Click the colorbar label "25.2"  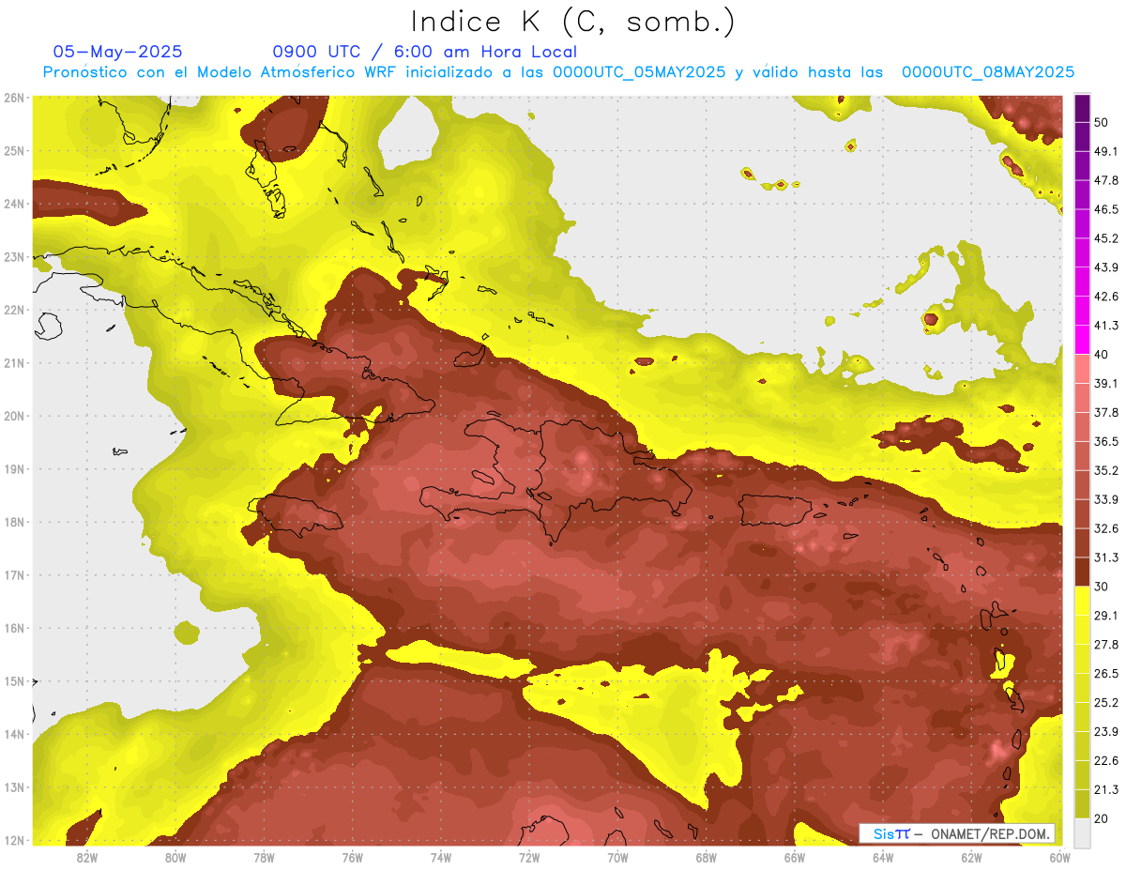pyautogui.click(x=1105, y=703)
